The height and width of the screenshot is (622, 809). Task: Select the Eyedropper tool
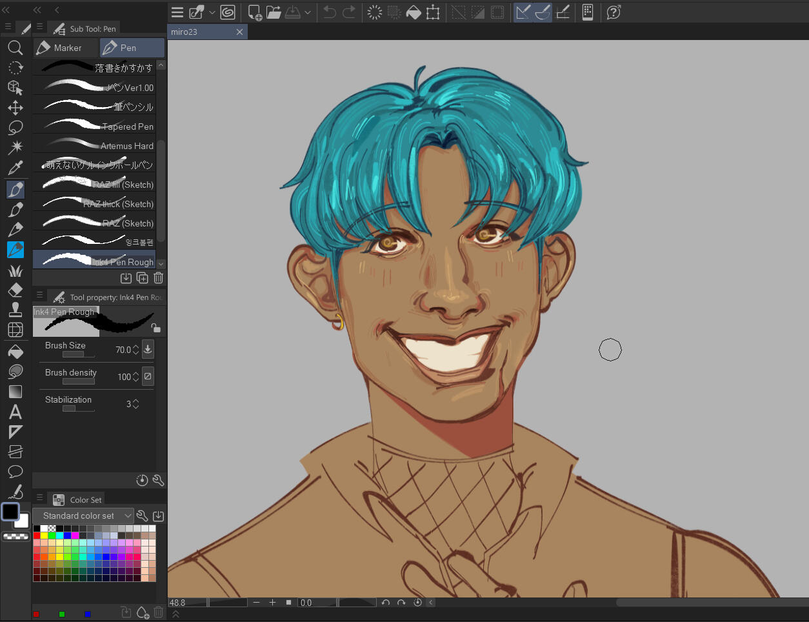15,168
